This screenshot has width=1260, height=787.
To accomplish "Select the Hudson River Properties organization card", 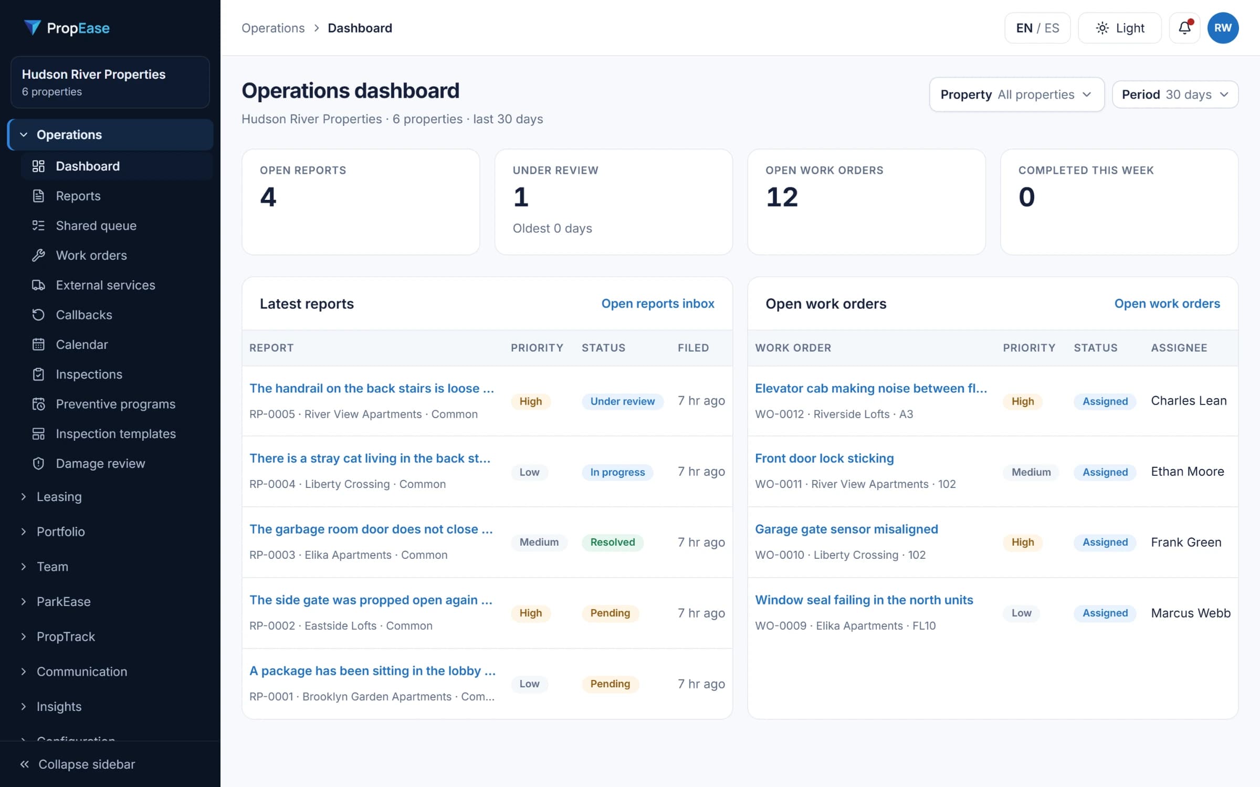I will pyautogui.click(x=110, y=82).
